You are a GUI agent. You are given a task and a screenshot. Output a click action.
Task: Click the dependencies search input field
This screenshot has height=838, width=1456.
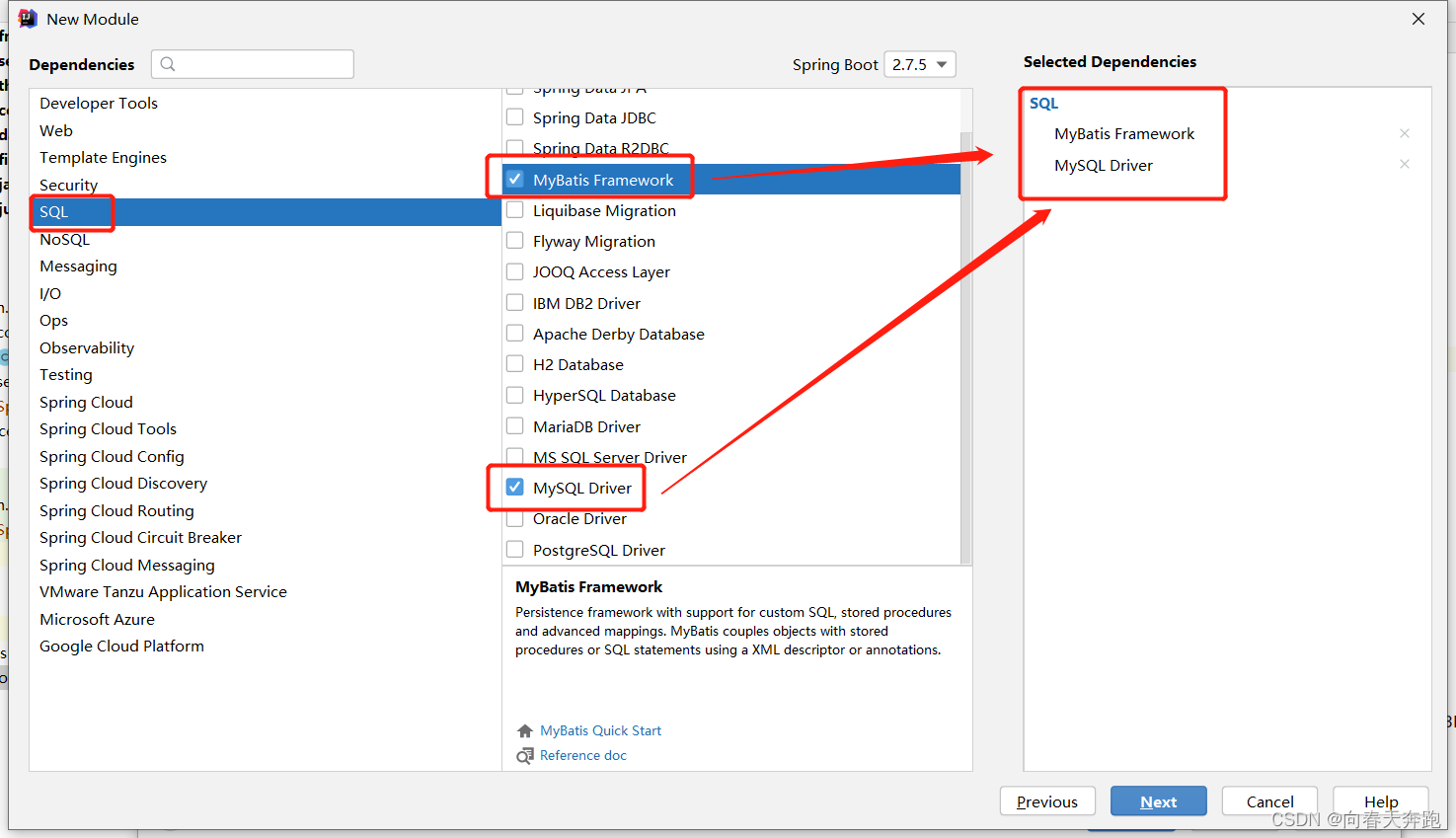[253, 64]
